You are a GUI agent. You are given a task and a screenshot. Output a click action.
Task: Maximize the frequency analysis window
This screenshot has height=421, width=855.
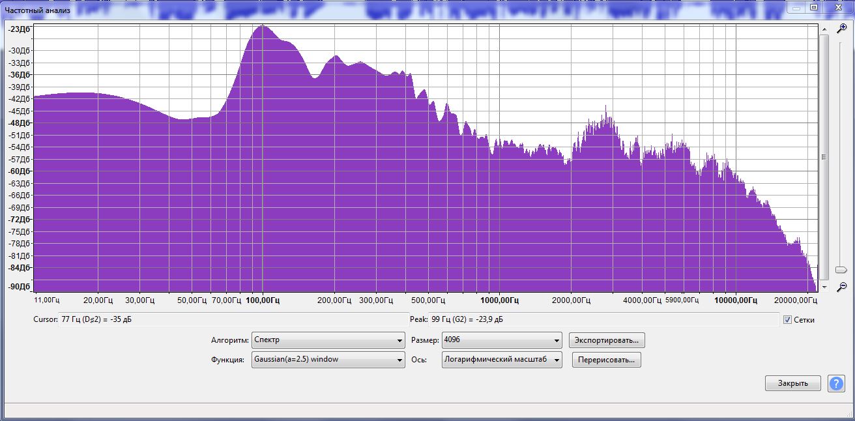click(x=814, y=7)
